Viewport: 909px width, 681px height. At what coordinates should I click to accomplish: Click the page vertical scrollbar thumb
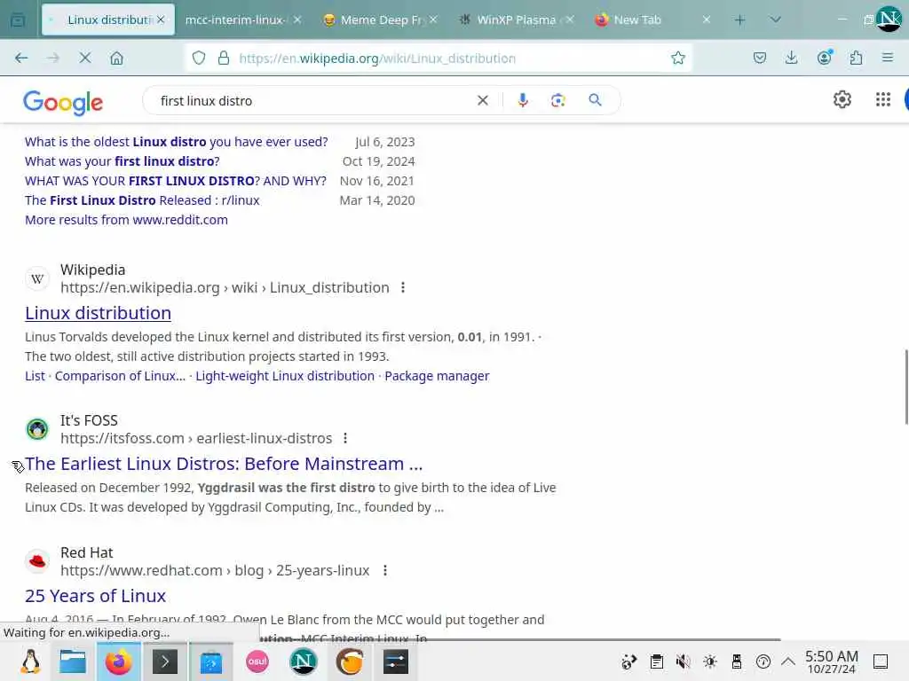click(x=905, y=387)
